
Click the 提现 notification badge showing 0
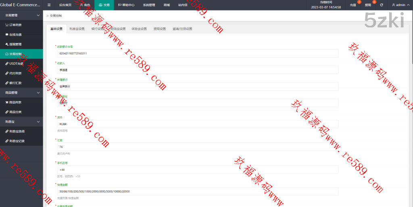pyautogui.click(x=374, y=2)
